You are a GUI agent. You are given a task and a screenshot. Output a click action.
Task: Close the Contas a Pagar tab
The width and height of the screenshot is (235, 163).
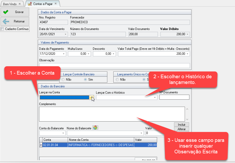pos(55,4)
